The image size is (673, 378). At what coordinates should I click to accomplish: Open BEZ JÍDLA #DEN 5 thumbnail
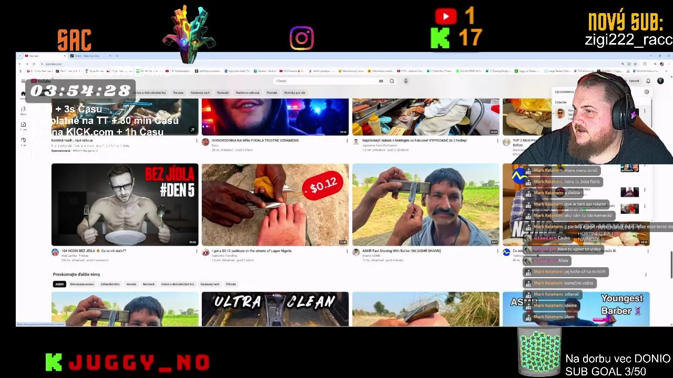(125, 205)
